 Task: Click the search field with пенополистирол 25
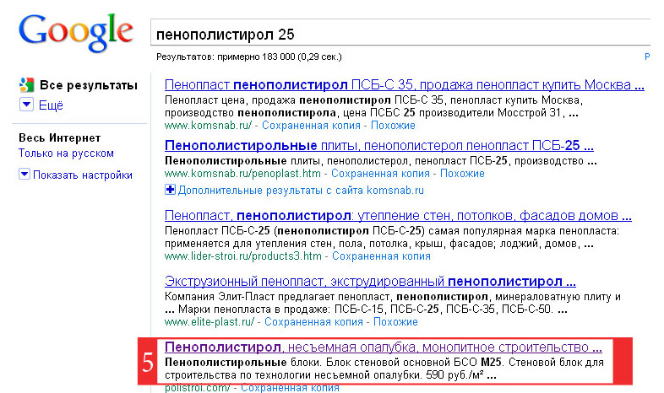[x=400, y=33]
